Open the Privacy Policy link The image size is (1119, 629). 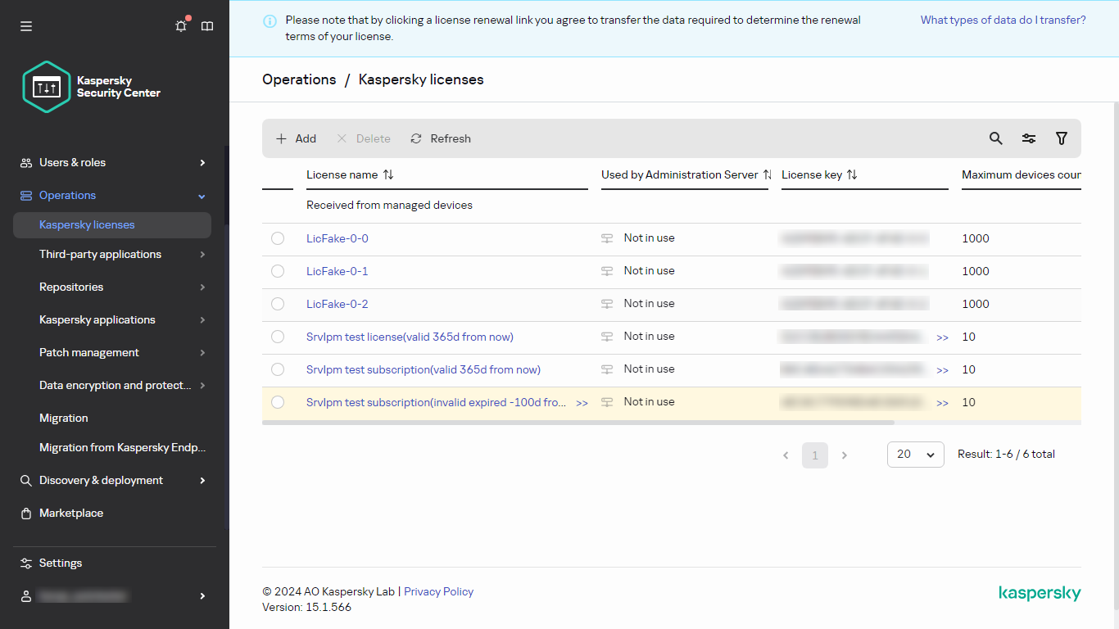438,591
